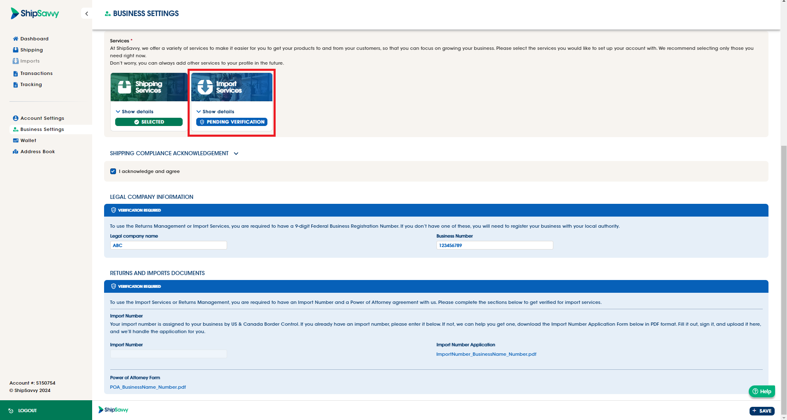Viewport: 787px width, 420px height.
Task: Click the footer ShipSavvy logo
Action: click(113, 410)
